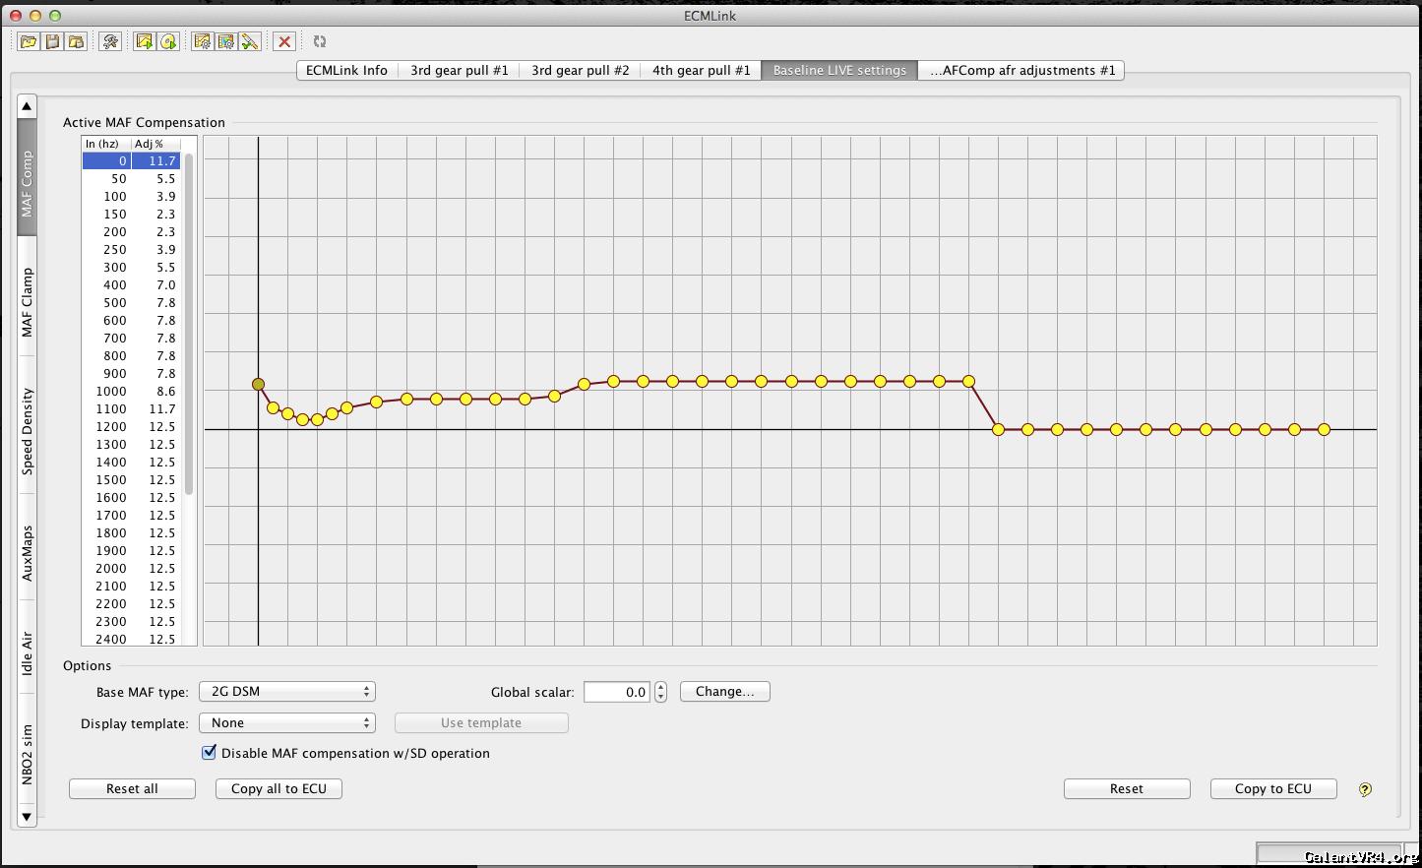Select the MAF Clamp side tab

28,302
